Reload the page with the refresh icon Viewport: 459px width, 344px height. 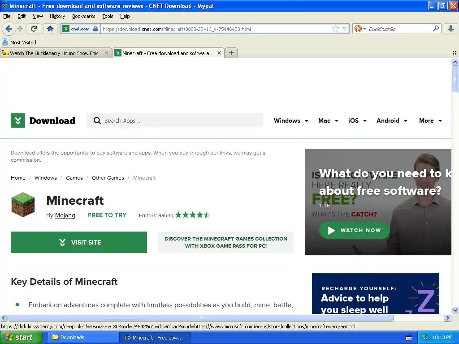click(34, 29)
